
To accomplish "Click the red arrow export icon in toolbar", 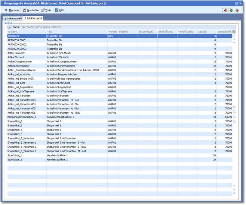I will coord(224,10).
